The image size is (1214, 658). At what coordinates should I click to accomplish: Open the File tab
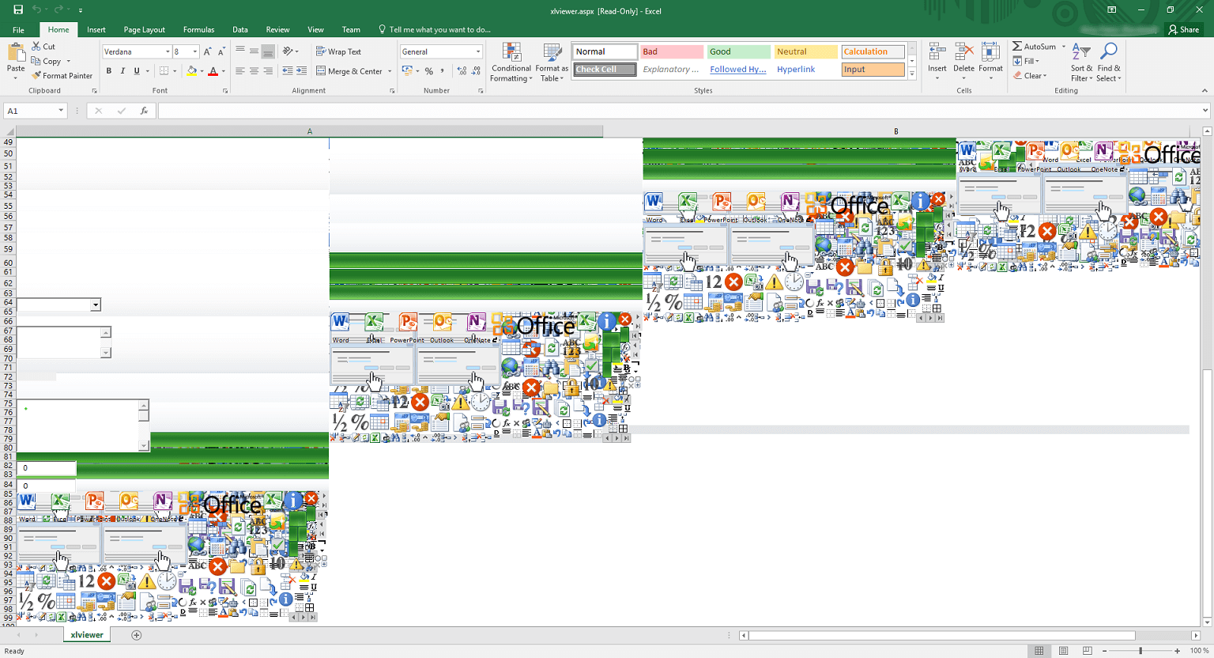pyautogui.click(x=18, y=30)
